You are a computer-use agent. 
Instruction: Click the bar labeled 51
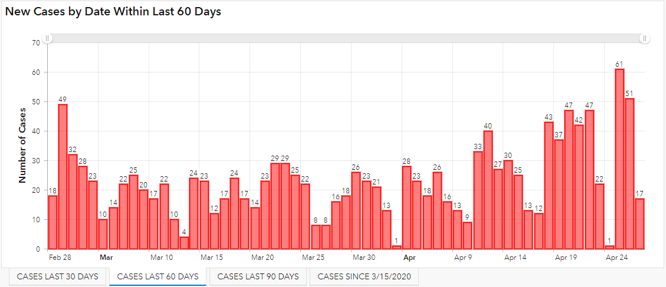[x=629, y=174]
